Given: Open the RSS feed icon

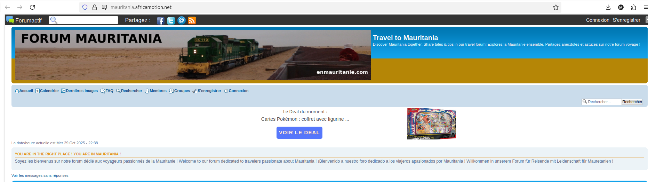Looking at the screenshot, I should click(192, 20).
